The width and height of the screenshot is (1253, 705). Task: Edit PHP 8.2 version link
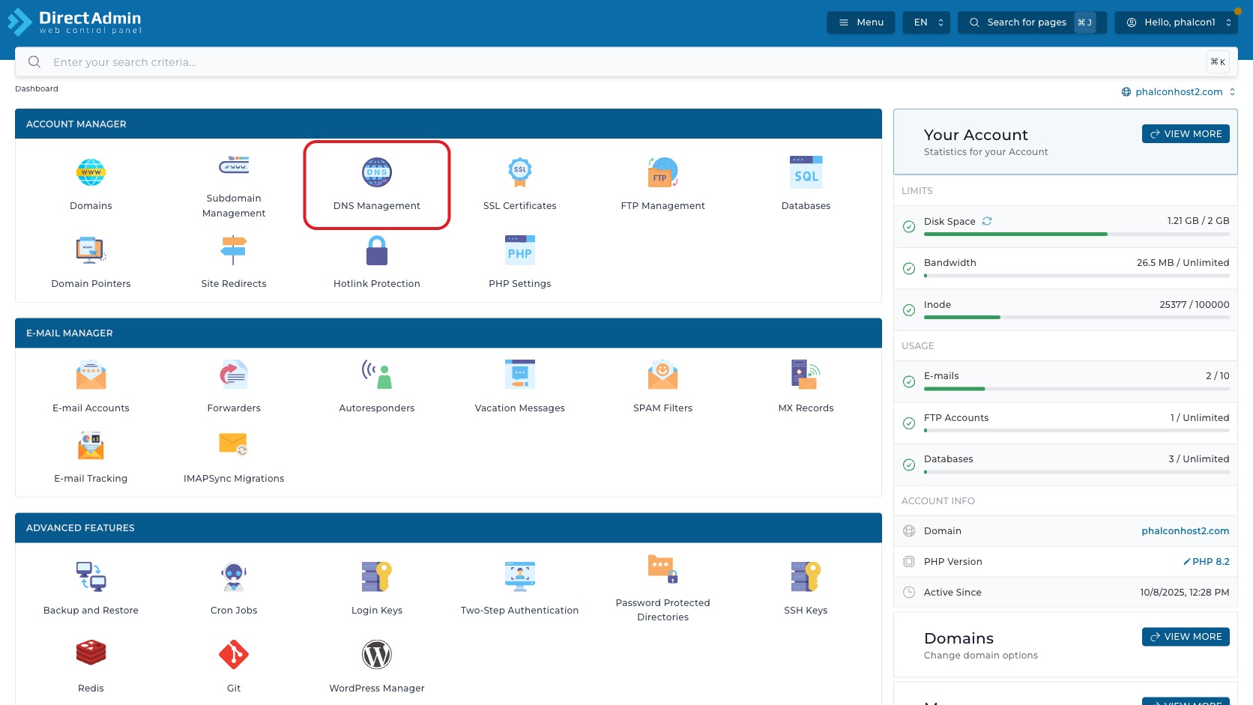(1206, 562)
